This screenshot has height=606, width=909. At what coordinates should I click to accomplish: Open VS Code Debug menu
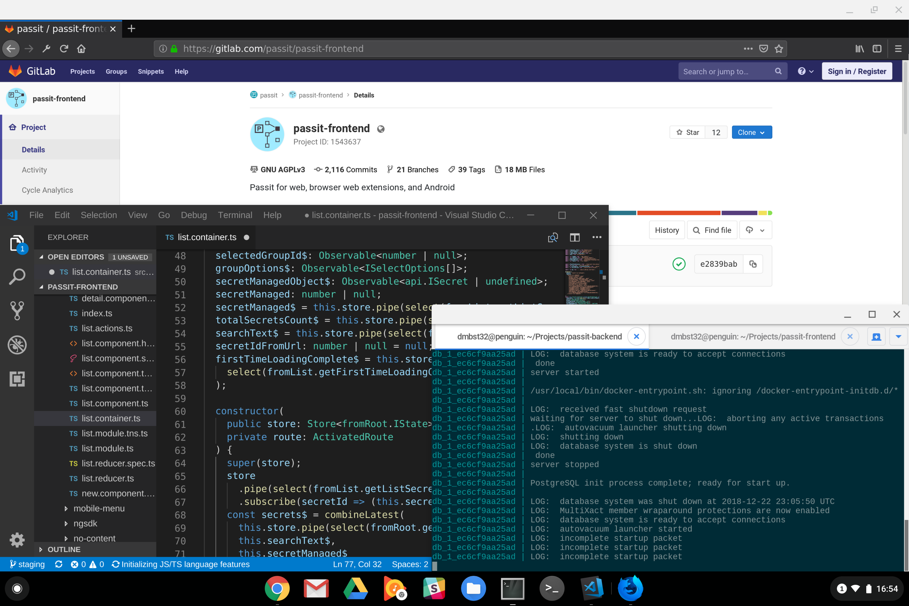pyautogui.click(x=194, y=215)
